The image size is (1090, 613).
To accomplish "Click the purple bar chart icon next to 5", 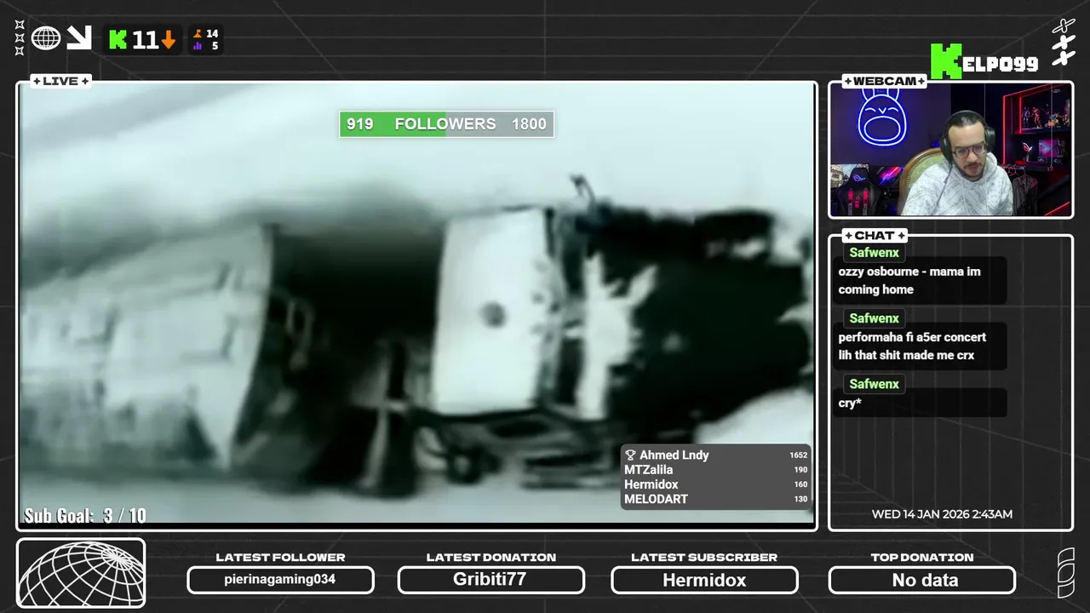I will pos(198,46).
